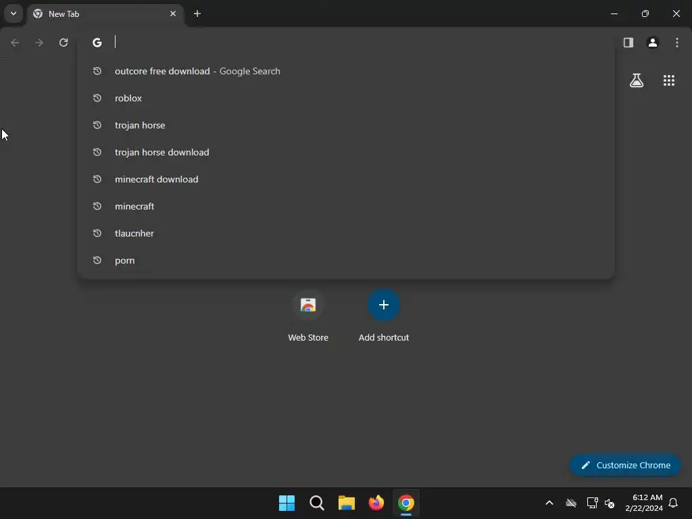Minimize the Chrome window

click(614, 14)
